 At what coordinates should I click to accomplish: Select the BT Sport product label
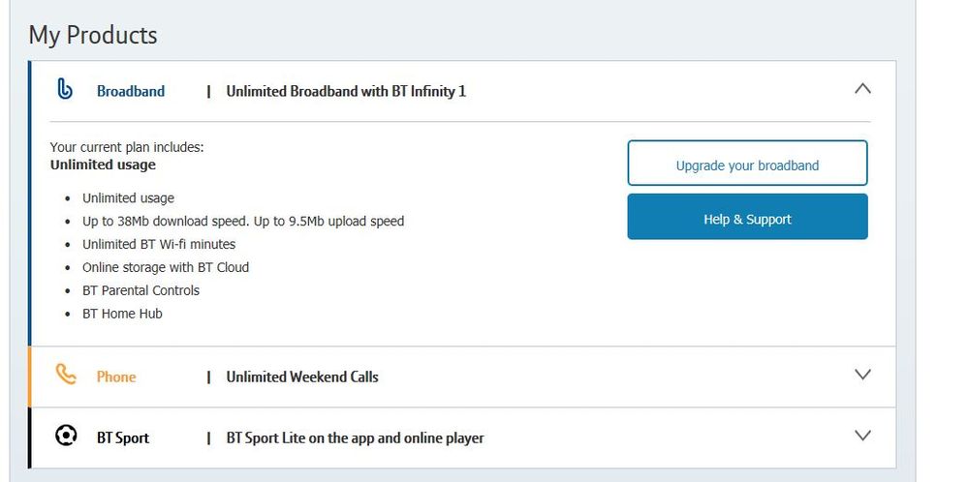pos(123,438)
